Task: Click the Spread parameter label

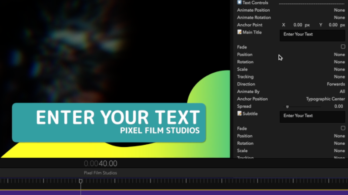Action: pos(244,106)
